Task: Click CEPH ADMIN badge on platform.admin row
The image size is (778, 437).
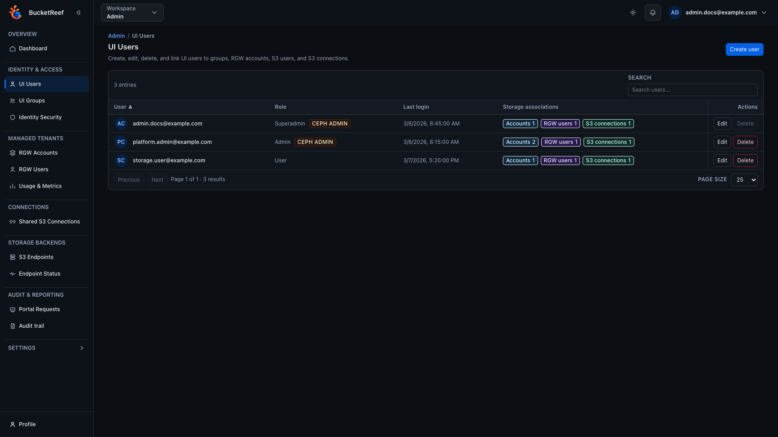Action: [x=315, y=142]
